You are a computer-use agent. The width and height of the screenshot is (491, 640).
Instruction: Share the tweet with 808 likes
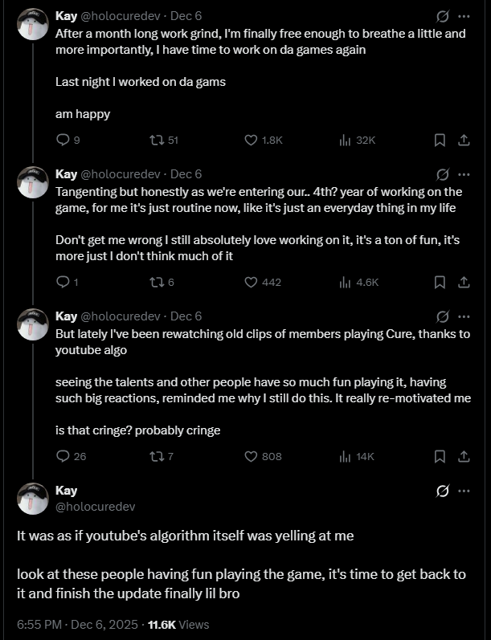pos(463,456)
